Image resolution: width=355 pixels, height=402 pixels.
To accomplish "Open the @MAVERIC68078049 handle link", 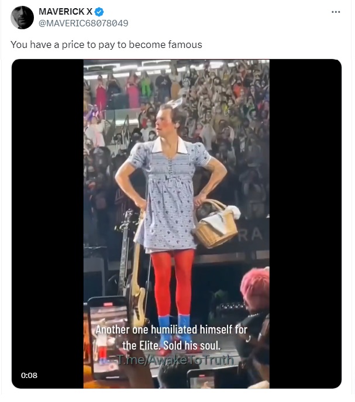I will pos(83,23).
